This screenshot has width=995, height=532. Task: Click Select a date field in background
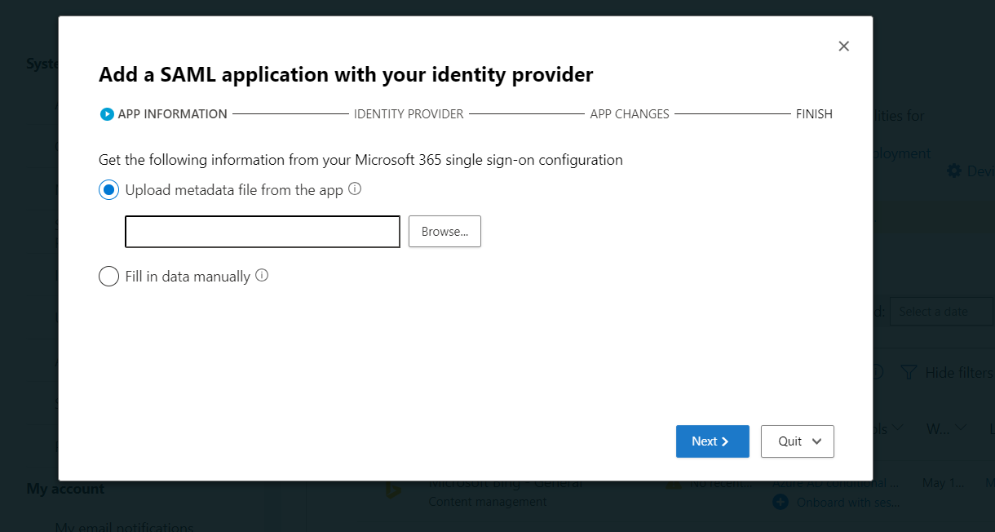click(941, 312)
